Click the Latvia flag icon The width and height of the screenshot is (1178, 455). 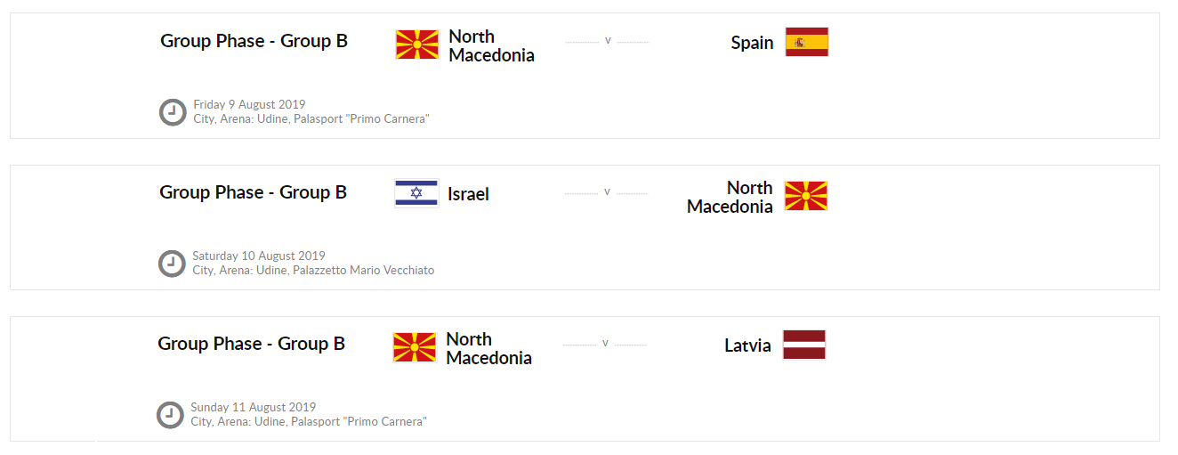(x=803, y=345)
